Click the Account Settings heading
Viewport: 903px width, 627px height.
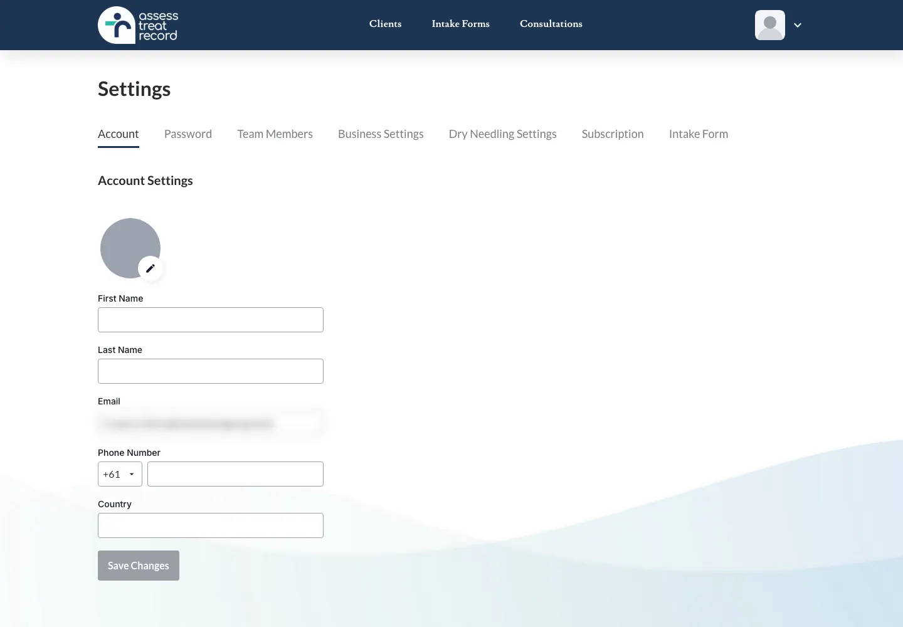pos(145,181)
